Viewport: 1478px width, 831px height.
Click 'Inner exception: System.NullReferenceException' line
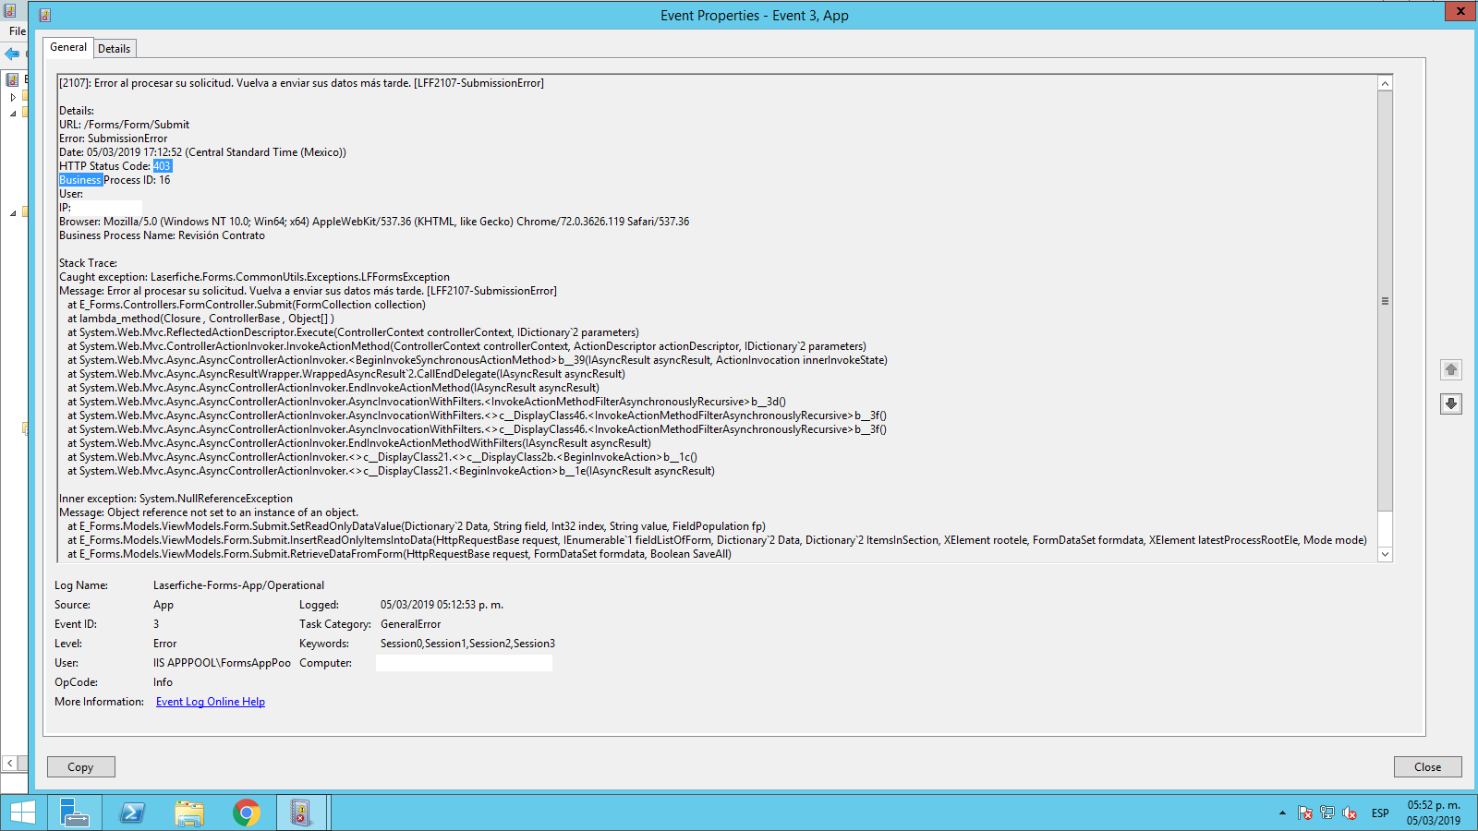pos(176,499)
